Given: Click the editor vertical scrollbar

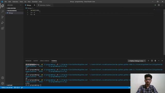Looking at the screenshot, I should tap(164, 32).
